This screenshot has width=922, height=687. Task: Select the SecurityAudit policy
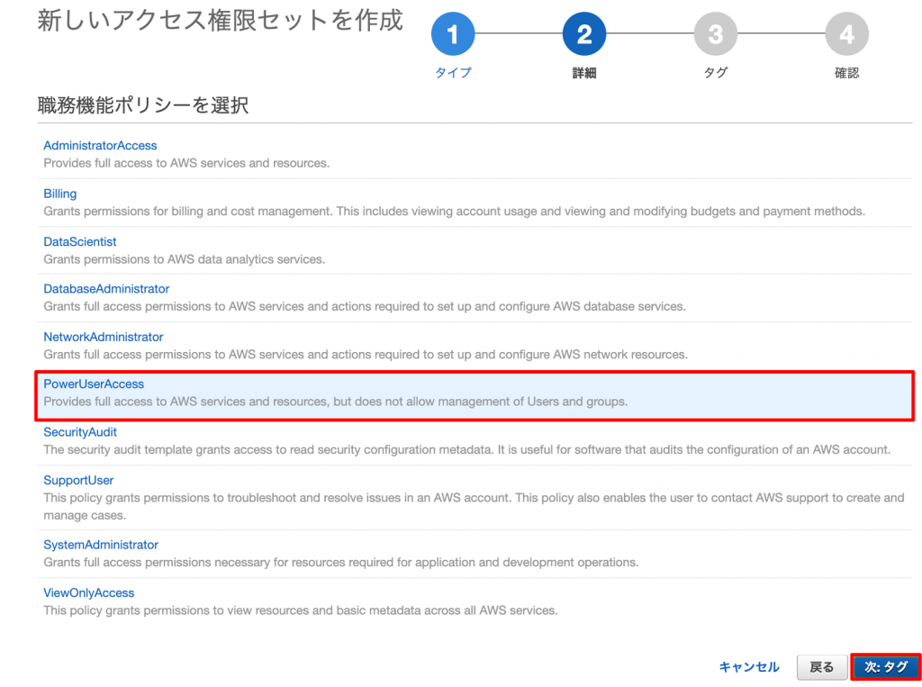tap(80, 432)
